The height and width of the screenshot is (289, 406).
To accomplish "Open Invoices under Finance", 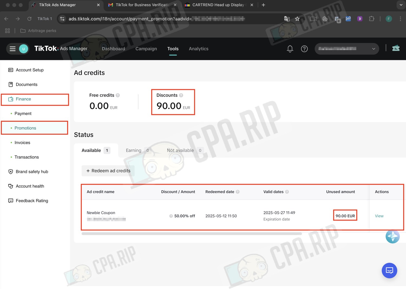I will click(22, 143).
